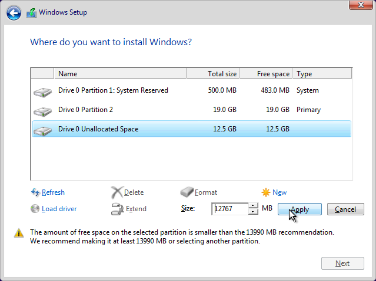Click into the Size input field
The image size is (376, 281).
pyautogui.click(x=230, y=209)
